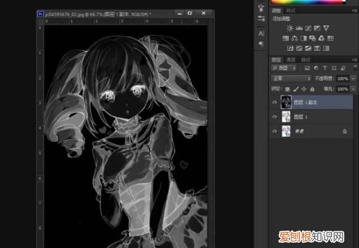Hide the 图层 1 副本 layer
This screenshot has height=248, width=359.
pyautogui.click(x=275, y=102)
